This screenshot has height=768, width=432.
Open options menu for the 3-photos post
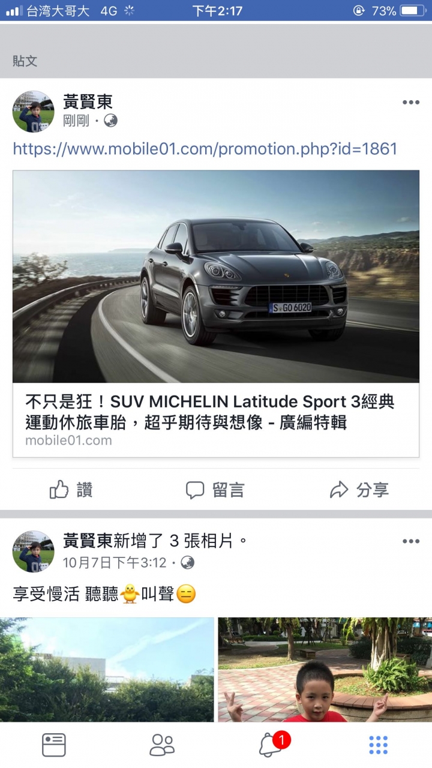click(411, 541)
